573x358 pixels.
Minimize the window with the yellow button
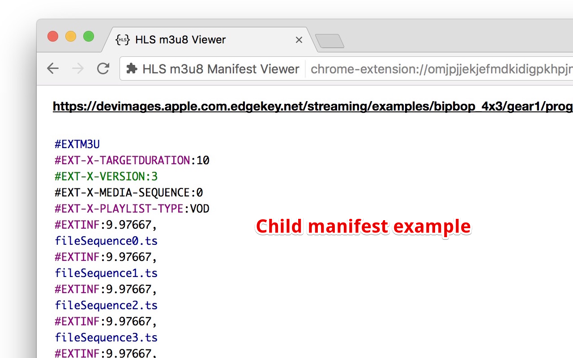(71, 36)
